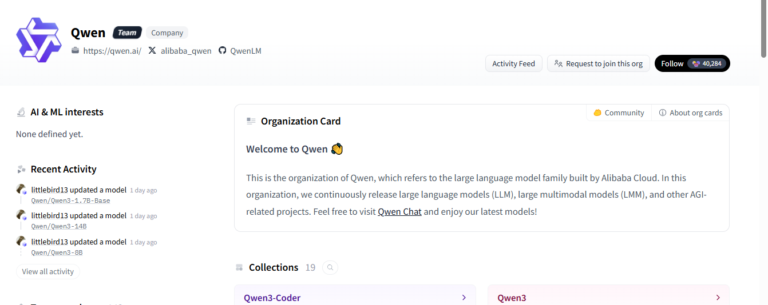Expand the Qwen3 collection chevron
This screenshot has width=768, height=305.
(718, 298)
